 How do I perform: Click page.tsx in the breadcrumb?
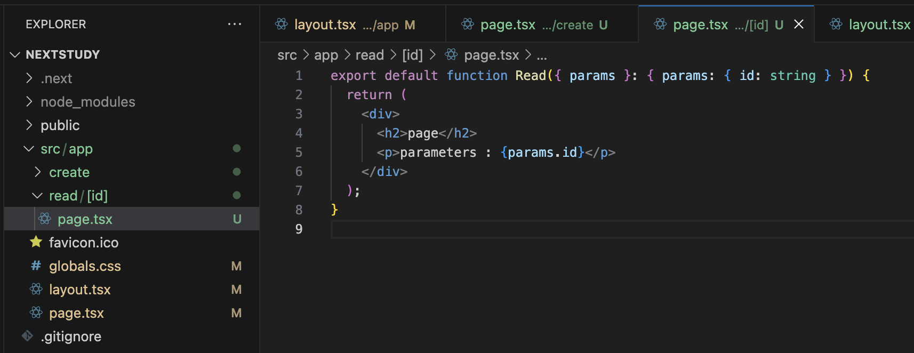(491, 55)
